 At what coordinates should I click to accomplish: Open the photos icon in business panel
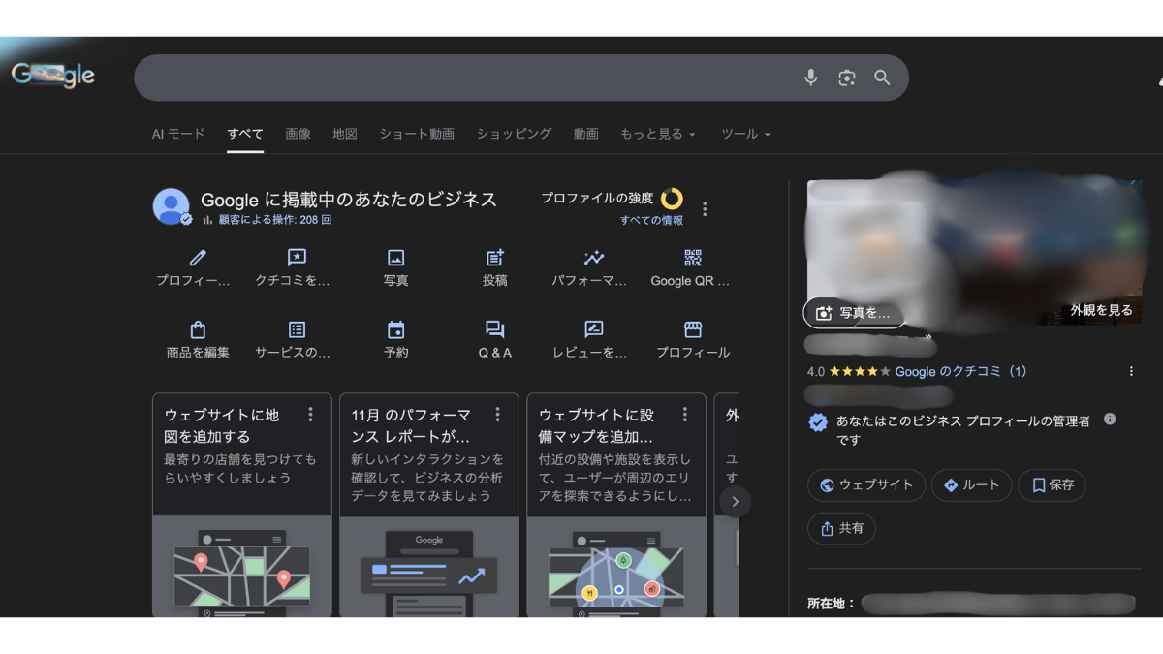click(395, 258)
